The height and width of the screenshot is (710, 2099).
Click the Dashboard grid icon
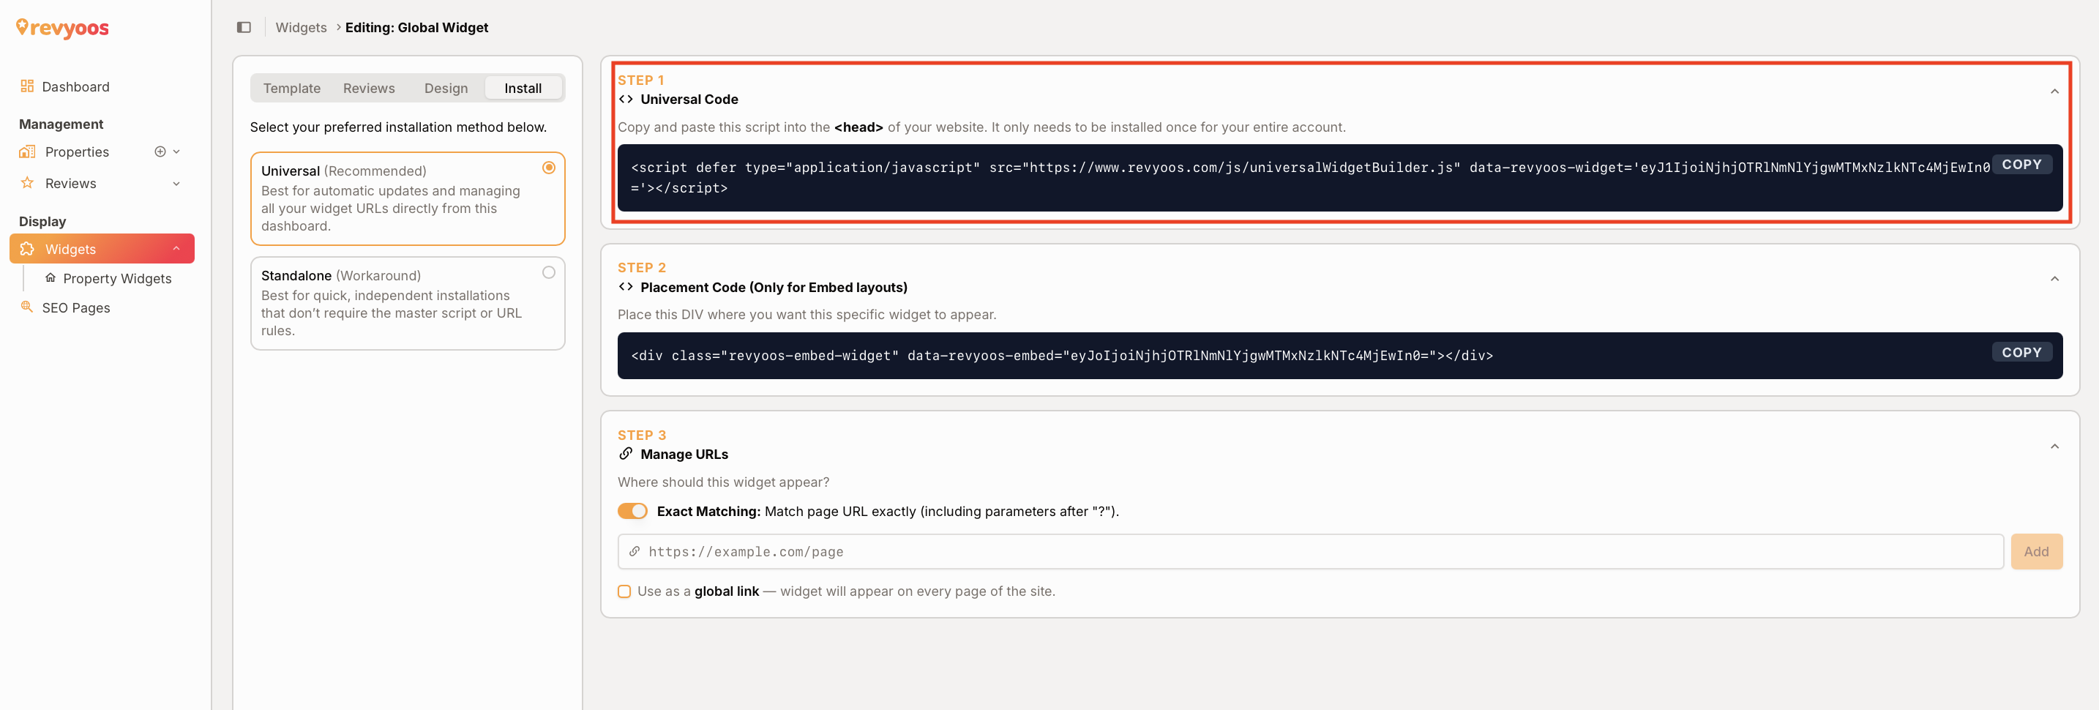point(27,86)
